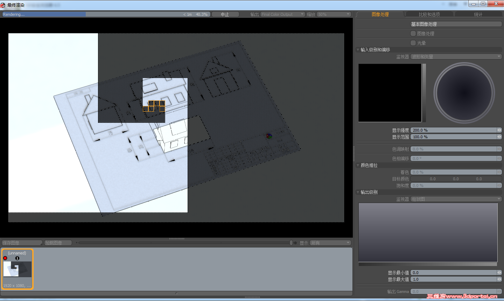
Task: Click the red status dot on the unnamed render
Action: (5, 258)
